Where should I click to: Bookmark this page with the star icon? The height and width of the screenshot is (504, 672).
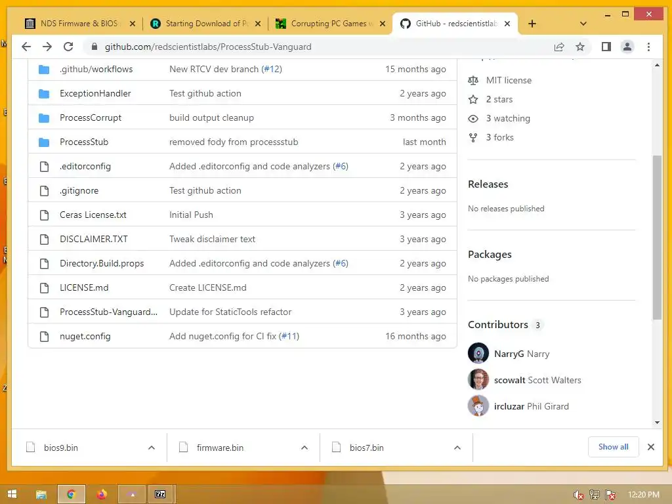[x=580, y=47]
